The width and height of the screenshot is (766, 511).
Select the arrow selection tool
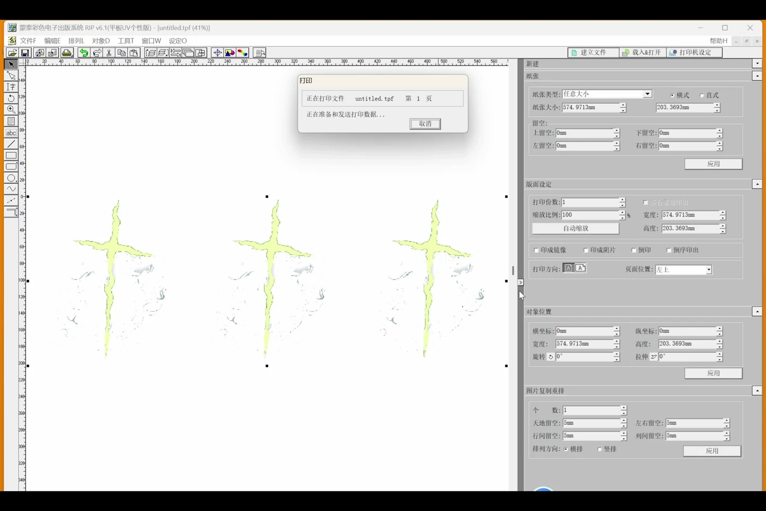click(11, 64)
